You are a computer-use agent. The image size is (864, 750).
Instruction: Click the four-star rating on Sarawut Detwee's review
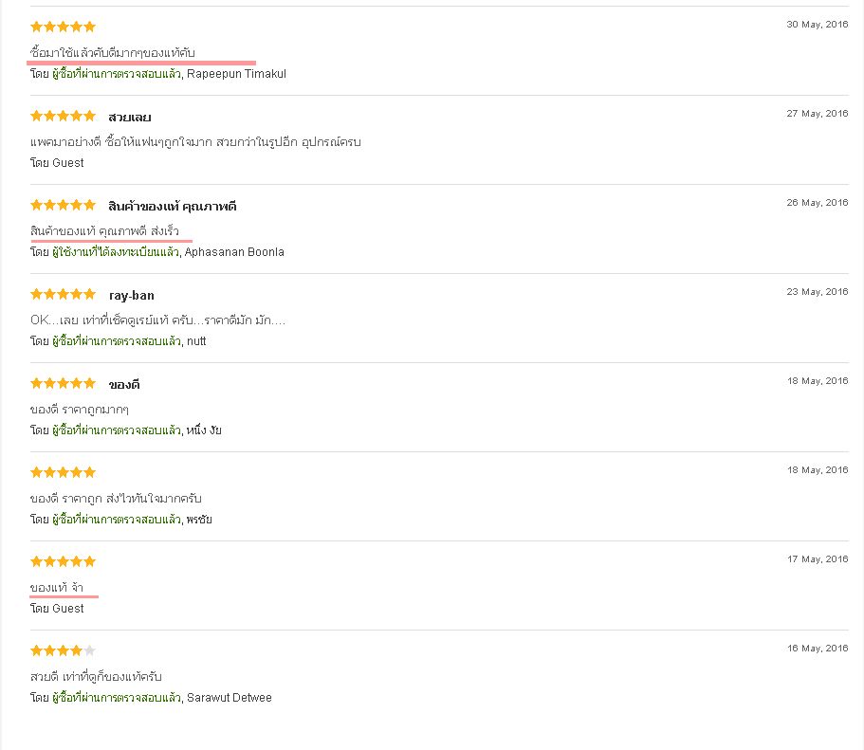[56, 650]
